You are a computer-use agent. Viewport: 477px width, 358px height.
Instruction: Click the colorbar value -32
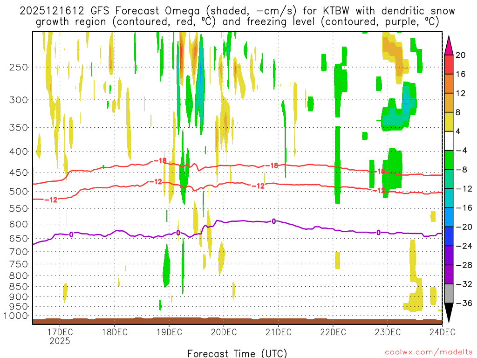click(464, 284)
